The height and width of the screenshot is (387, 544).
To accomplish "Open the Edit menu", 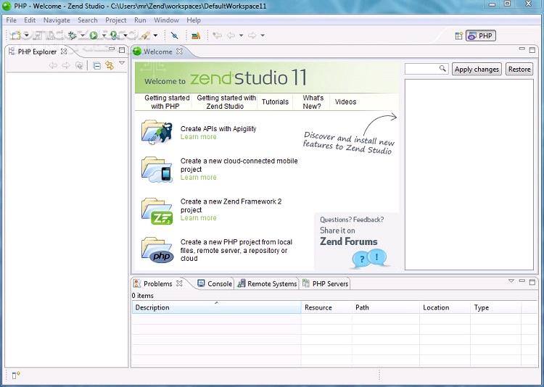I will point(30,20).
